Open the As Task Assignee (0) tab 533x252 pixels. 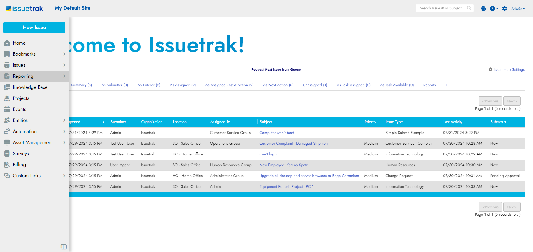pyautogui.click(x=354, y=85)
